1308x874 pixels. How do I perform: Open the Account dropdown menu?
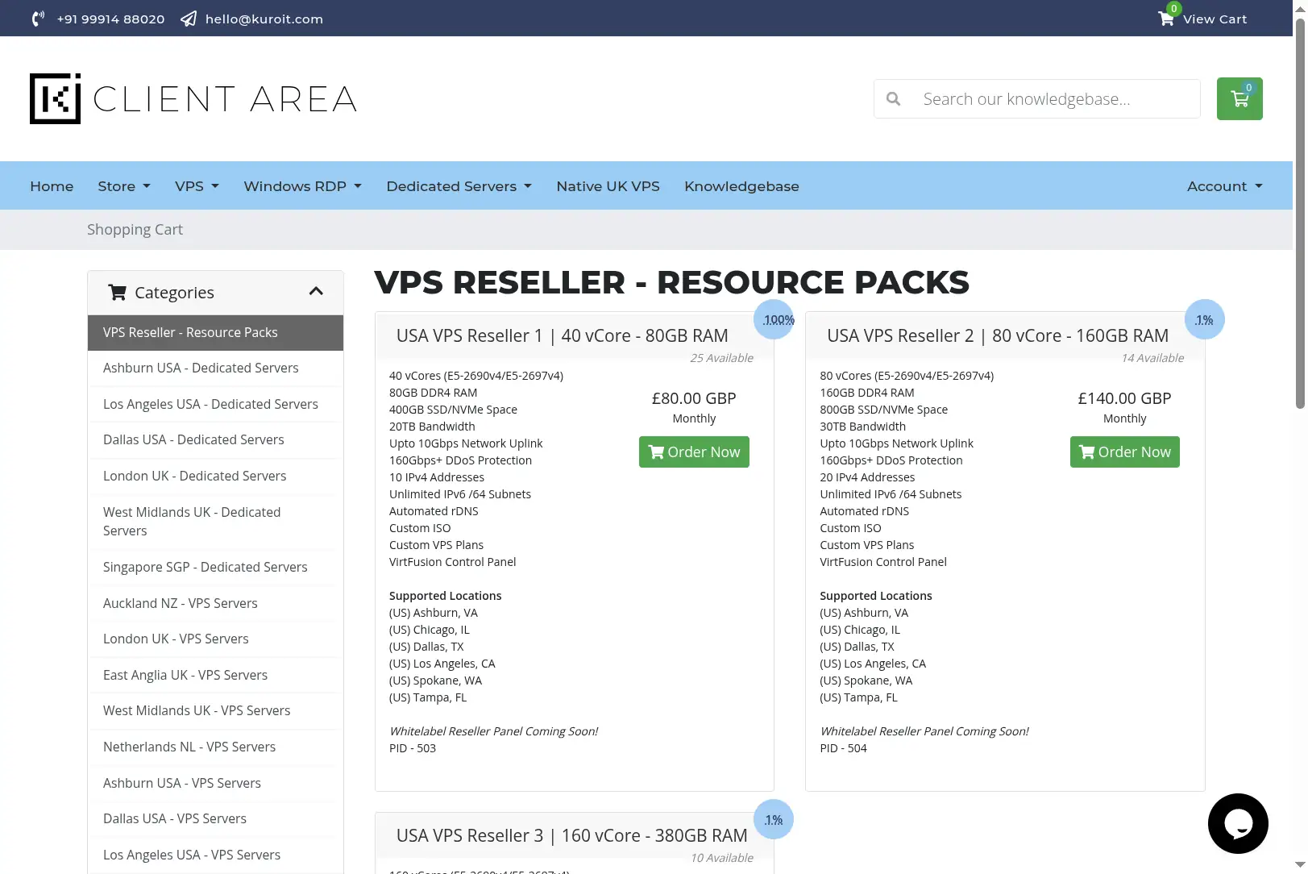pos(1224,186)
